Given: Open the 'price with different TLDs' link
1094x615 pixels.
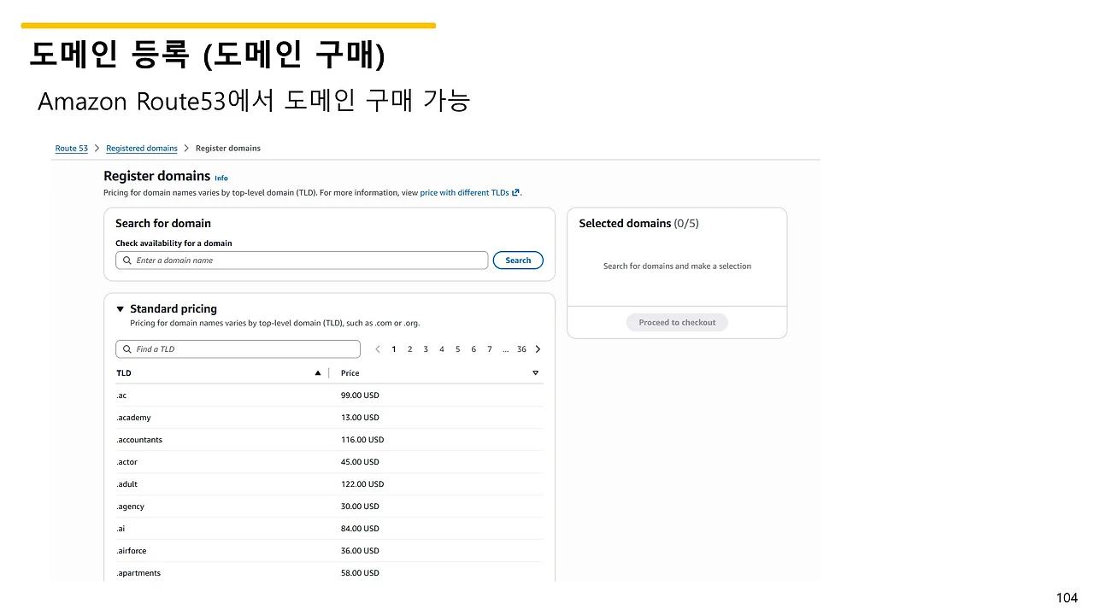Looking at the screenshot, I should click(464, 192).
